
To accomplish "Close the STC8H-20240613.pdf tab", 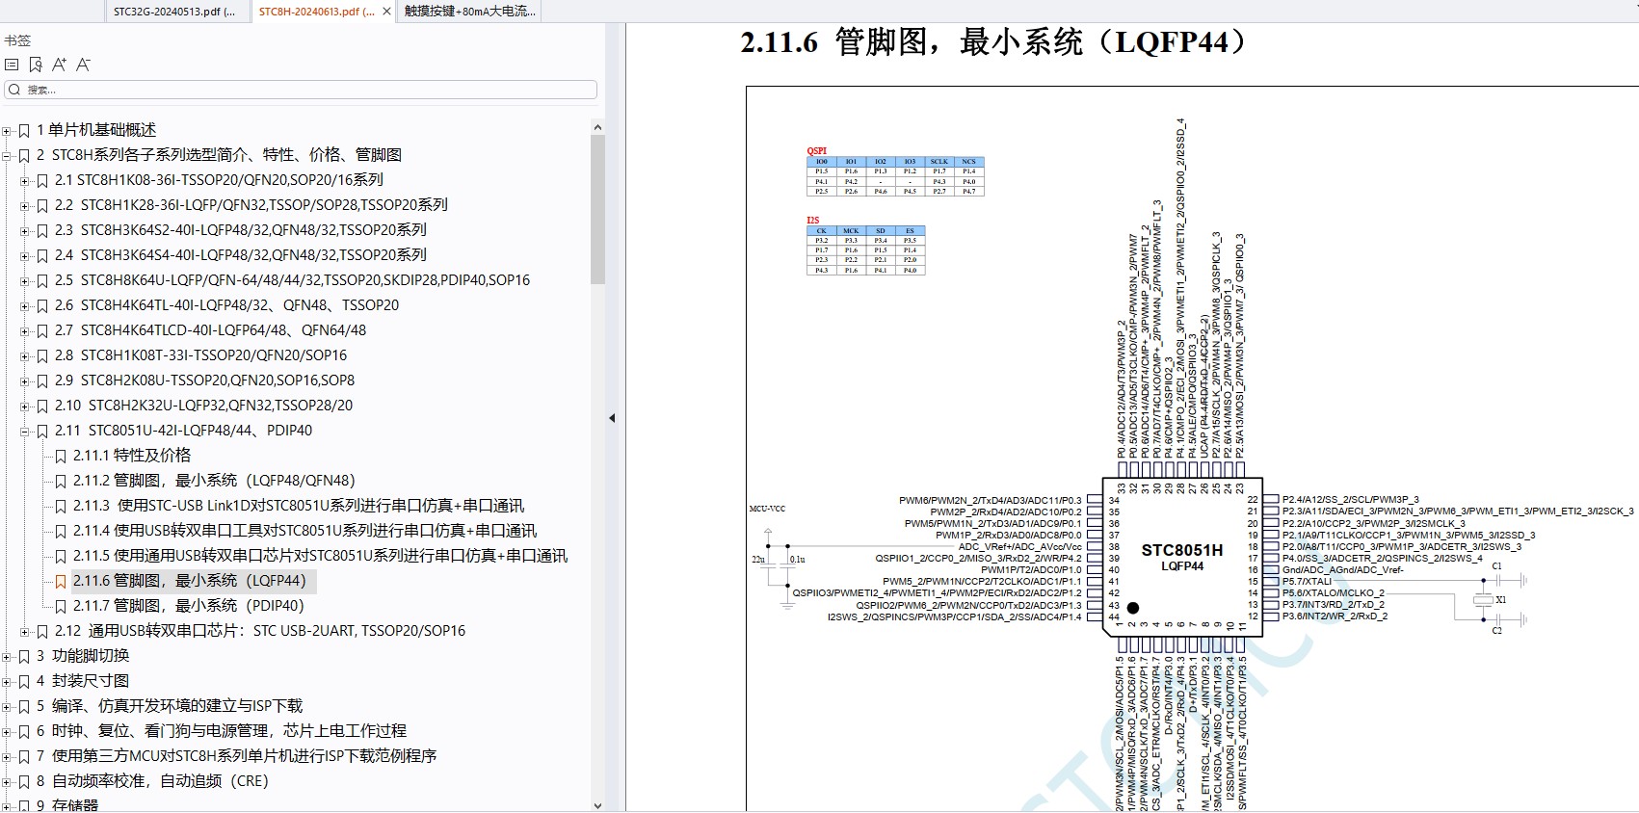I will point(386,12).
